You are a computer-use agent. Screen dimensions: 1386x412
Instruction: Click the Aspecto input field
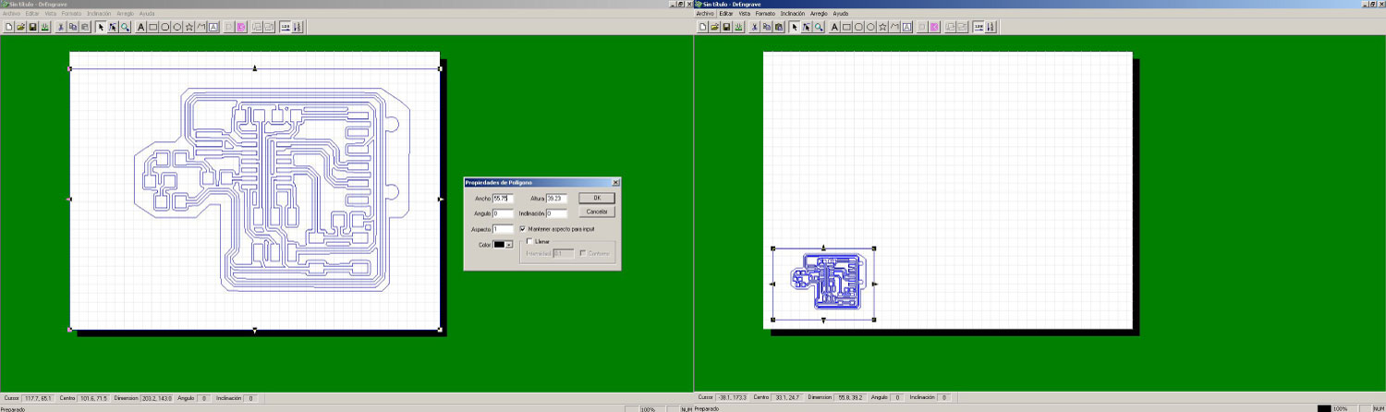click(x=503, y=229)
